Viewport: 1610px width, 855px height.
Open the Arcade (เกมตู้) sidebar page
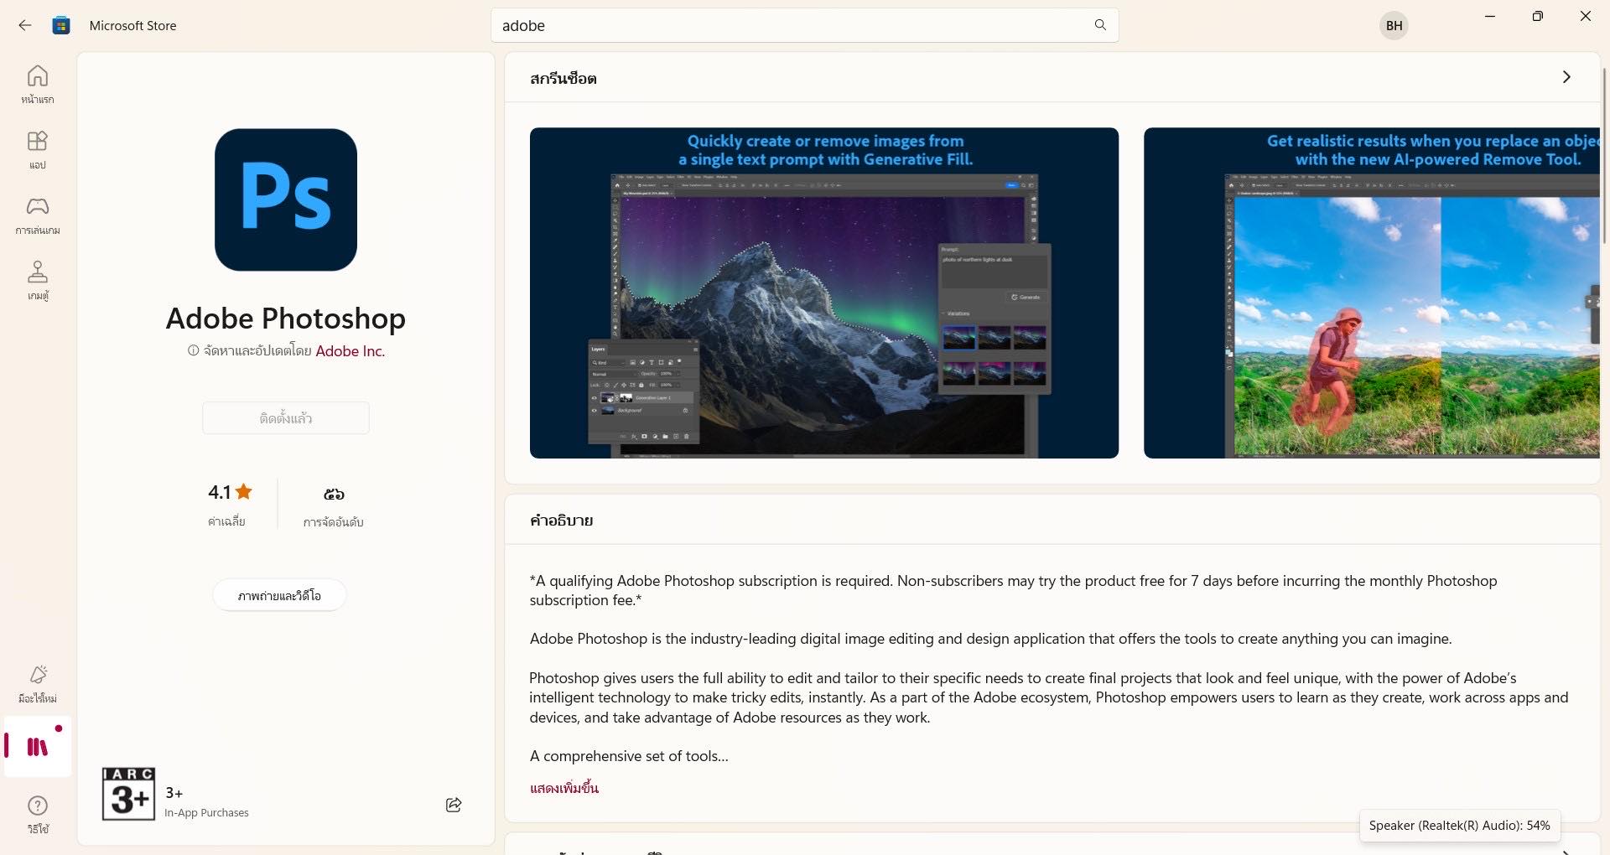click(38, 281)
